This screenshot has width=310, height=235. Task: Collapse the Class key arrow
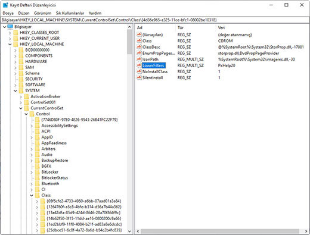32,195
